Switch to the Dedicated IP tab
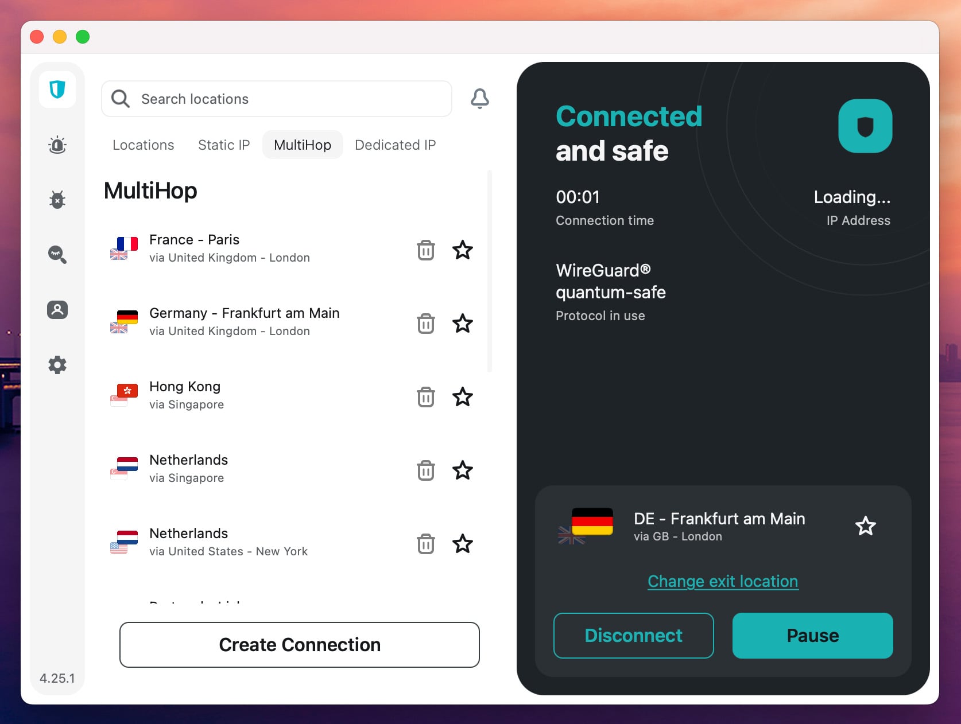961x724 pixels. (396, 145)
